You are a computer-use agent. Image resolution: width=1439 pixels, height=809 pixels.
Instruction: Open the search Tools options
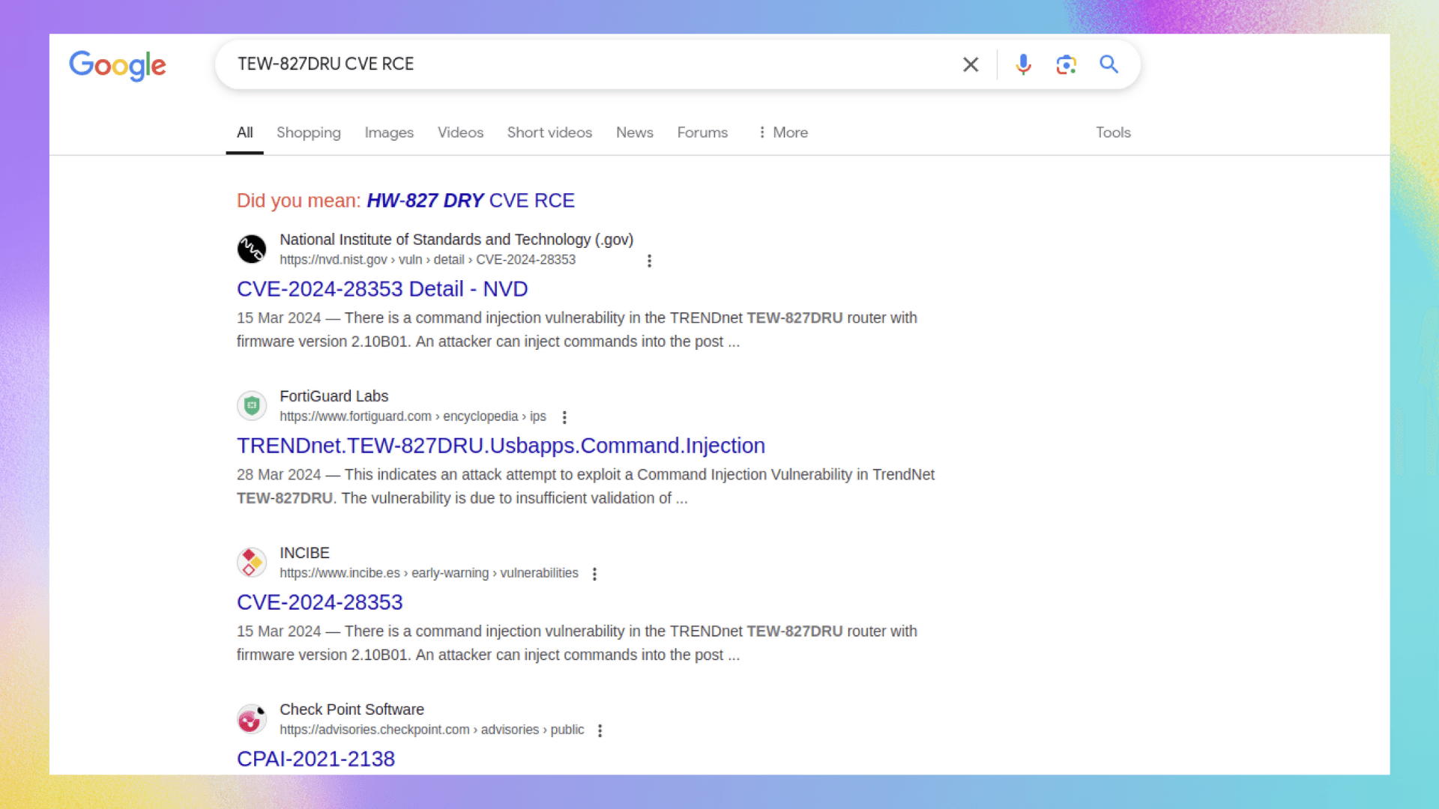[1113, 133]
